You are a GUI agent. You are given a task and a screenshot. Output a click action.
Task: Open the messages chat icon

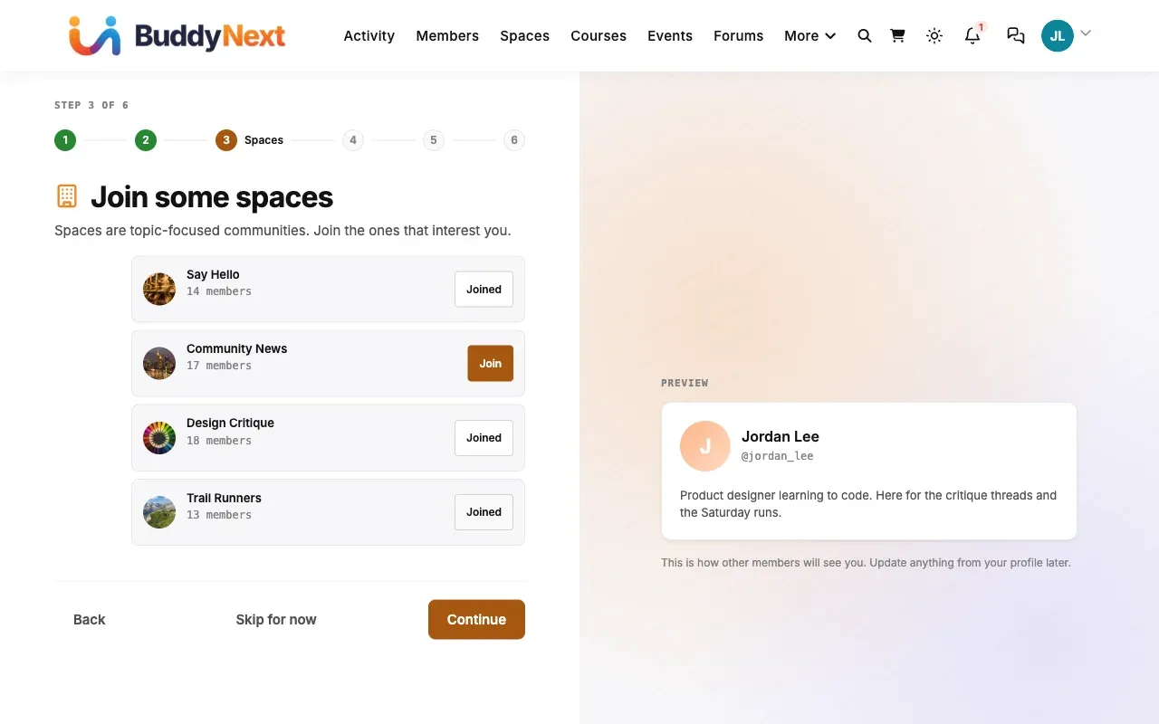coord(1016,36)
